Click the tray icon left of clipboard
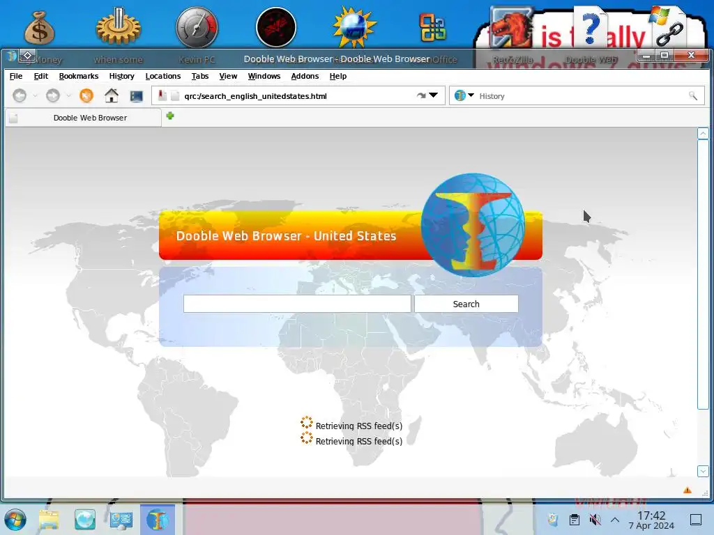 pos(553,520)
